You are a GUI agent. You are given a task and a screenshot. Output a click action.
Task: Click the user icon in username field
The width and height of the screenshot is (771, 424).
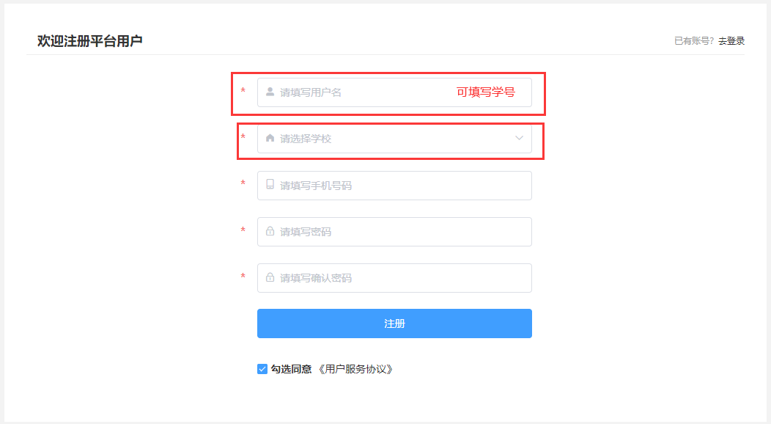[x=270, y=92]
